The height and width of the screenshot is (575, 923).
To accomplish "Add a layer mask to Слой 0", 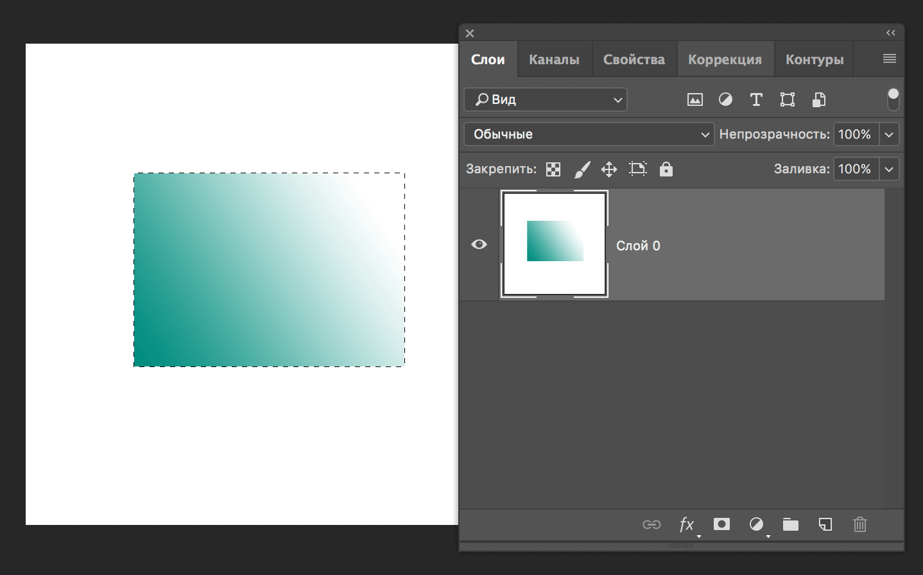I will tap(721, 524).
